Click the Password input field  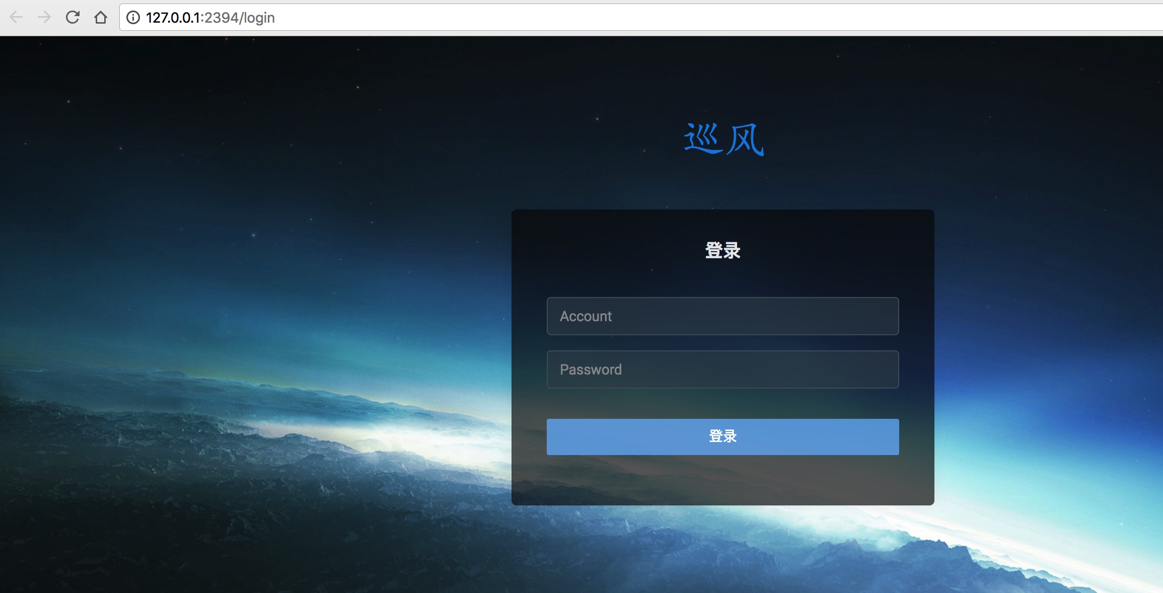pyautogui.click(x=722, y=369)
